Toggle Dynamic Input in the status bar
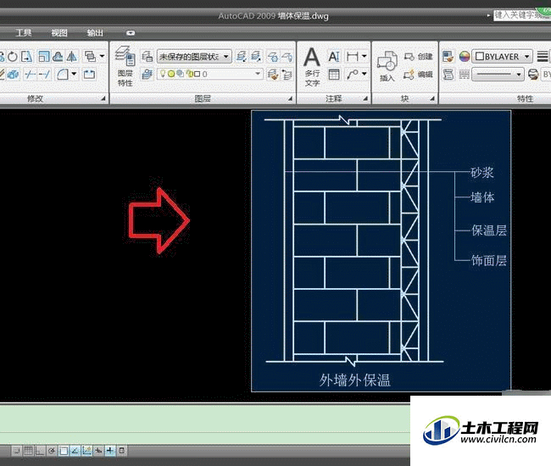The height and width of the screenshot is (466, 551). 98,451
